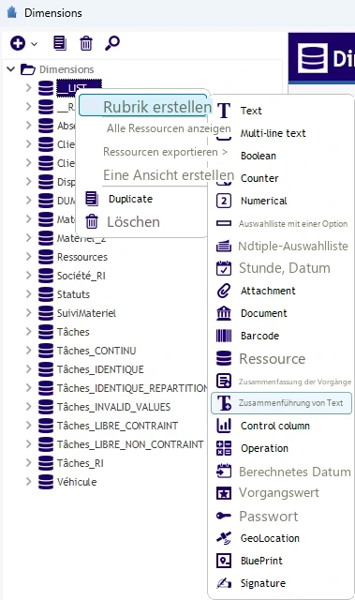The width and height of the screenshot is (355, 600).
Task: Click the magnifying glass search icon
Action: pos(112,43)
